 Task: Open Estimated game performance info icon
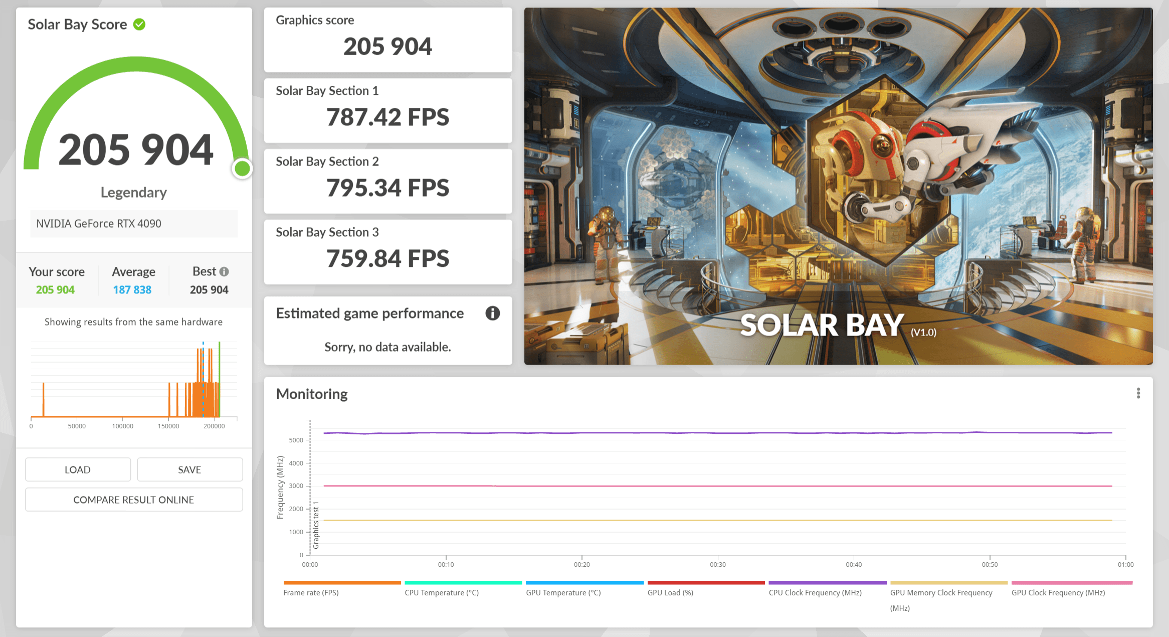coord(492,313)
